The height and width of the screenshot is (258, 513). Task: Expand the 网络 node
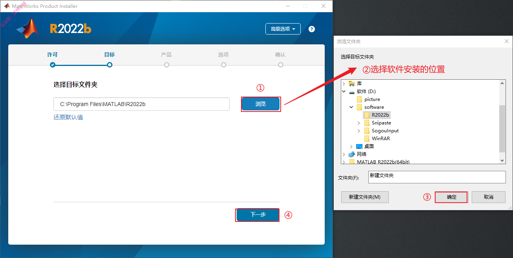(344, 154)
